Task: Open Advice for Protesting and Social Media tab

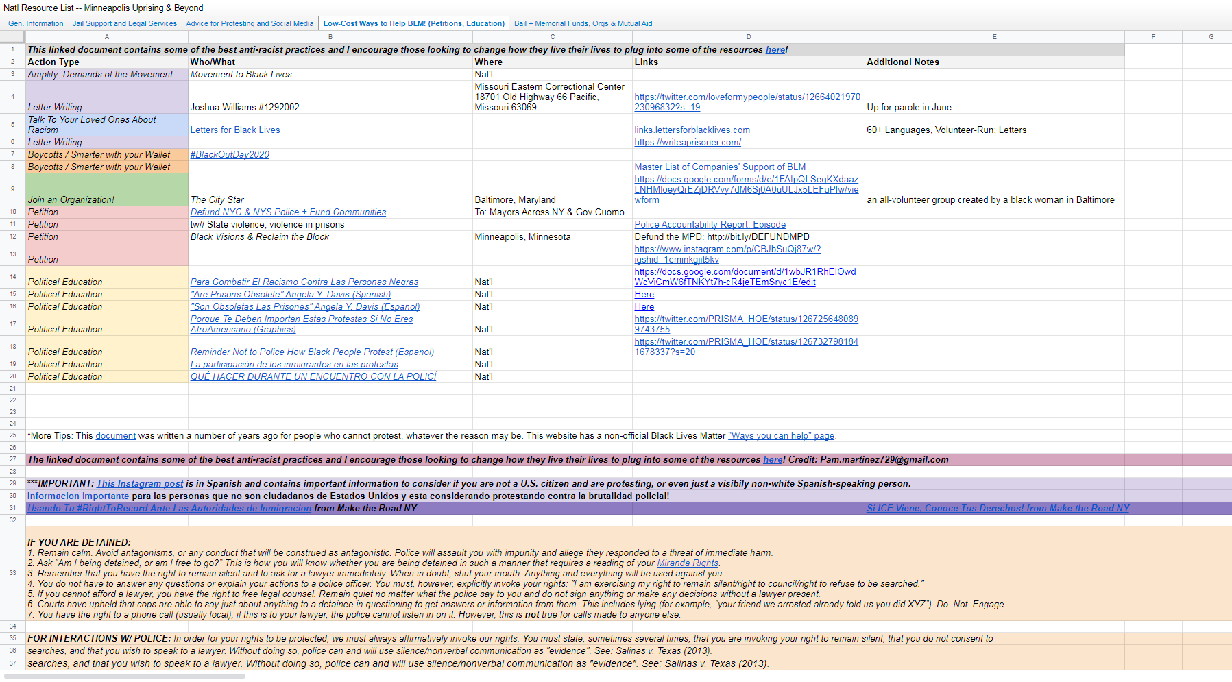Action: [x=250, y=23]
